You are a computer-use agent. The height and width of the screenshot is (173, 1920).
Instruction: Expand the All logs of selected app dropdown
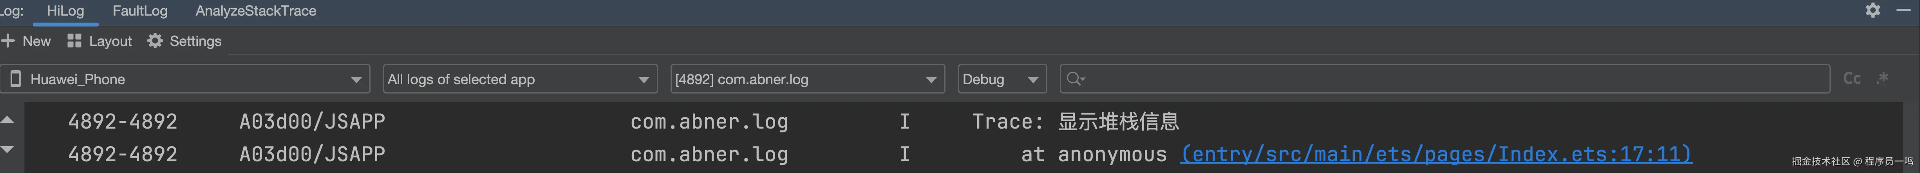click(643, 79)
